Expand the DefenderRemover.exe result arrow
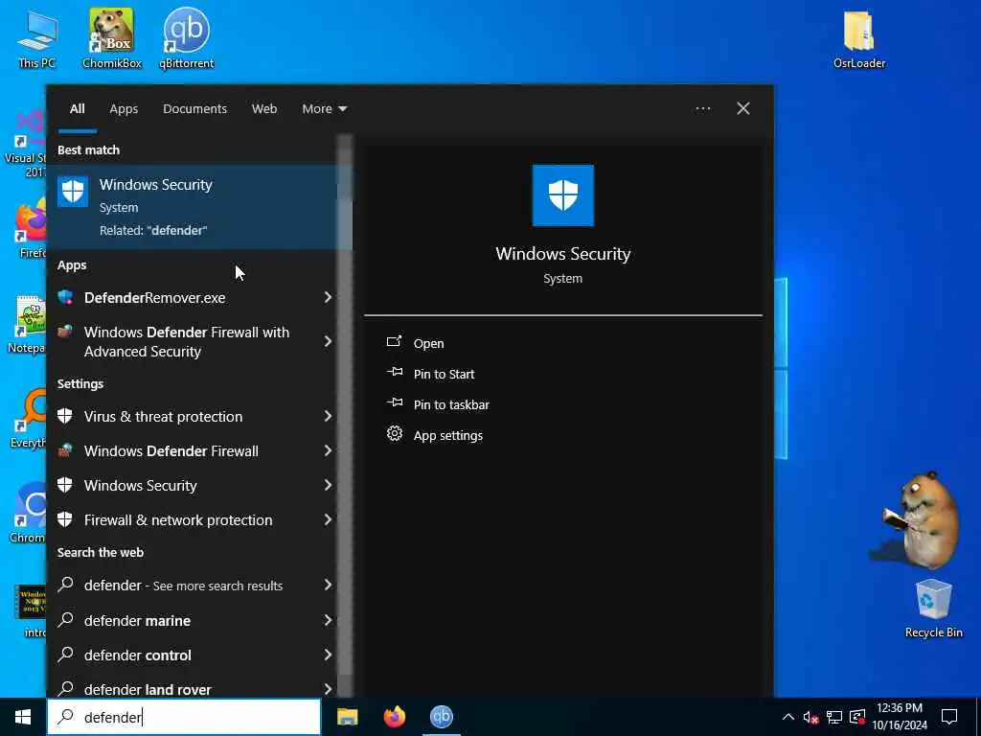The image size is (981, 736). pyautogui.click(x=328, y=297)
